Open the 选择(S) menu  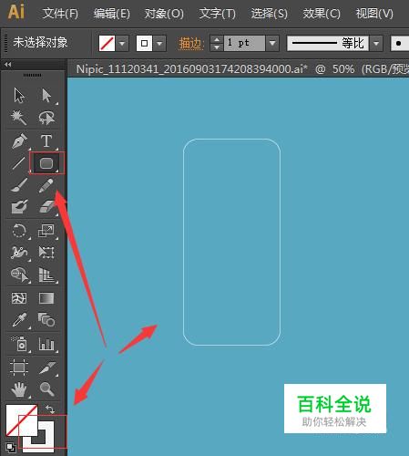click(269, 14)
